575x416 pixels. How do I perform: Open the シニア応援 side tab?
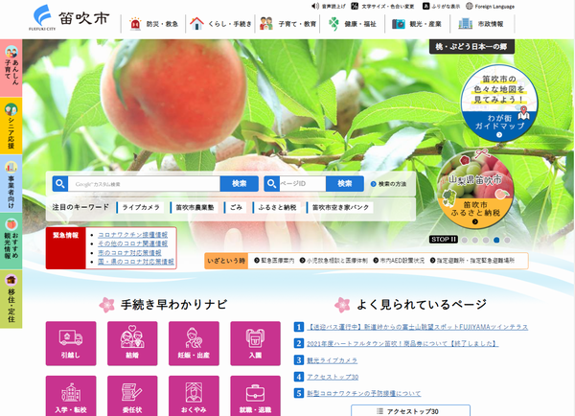click(11, 126)
